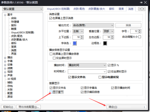Open the 时间格式 combo box

pyautogui.click(x=87, y=72)
